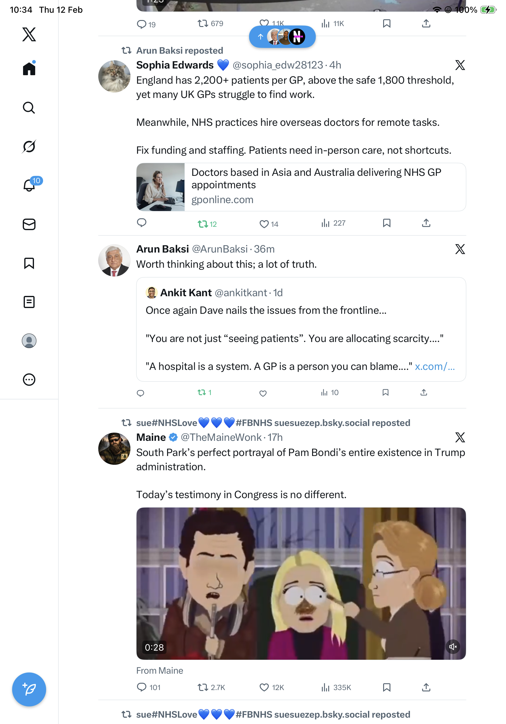
Task: Compose a new post
Action: [x=29, y=689]
